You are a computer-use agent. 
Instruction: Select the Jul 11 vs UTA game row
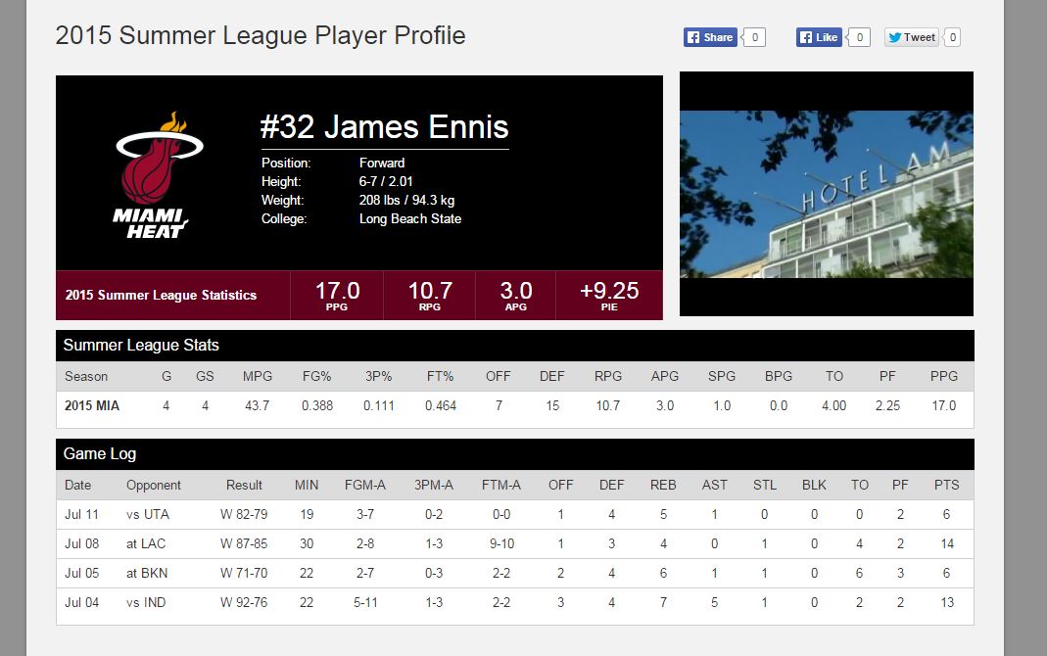(514, 514)
